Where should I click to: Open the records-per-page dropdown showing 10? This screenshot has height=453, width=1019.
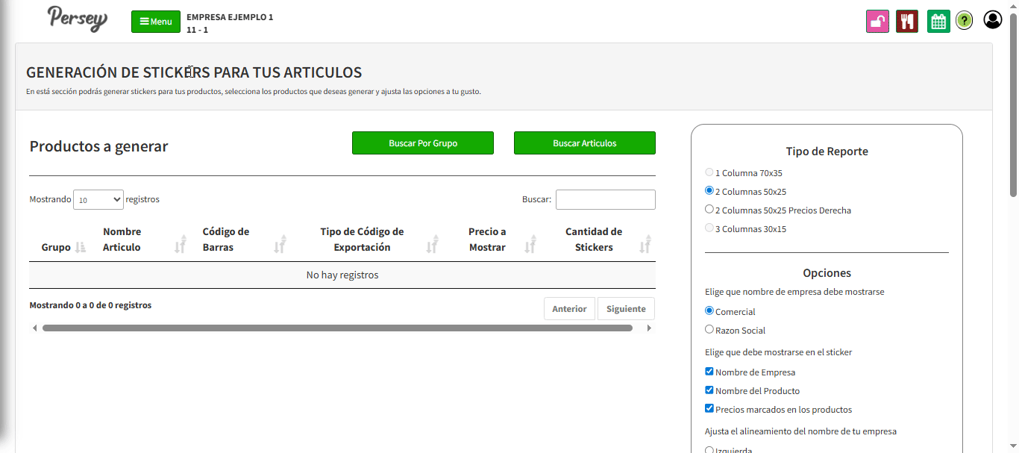pyautogui.click(x=98, y=199)
